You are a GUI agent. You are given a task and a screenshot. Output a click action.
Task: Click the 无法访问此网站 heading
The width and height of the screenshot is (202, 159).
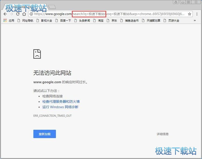pyautogui.click(x=52, y=73)
